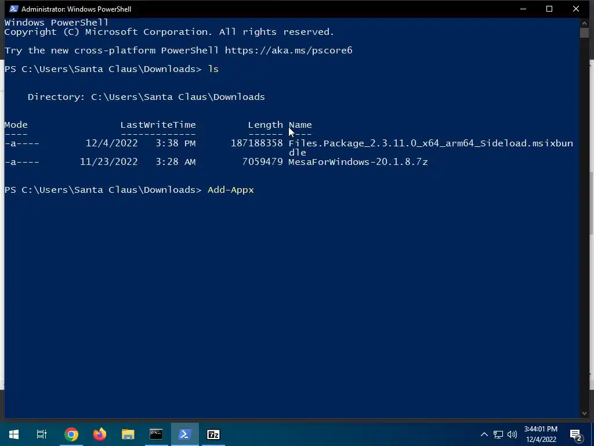The width and height of the screenshot is (594, 446).
Task: Click the Copyright Microsoft Corporation line
Action: [169, 32]
